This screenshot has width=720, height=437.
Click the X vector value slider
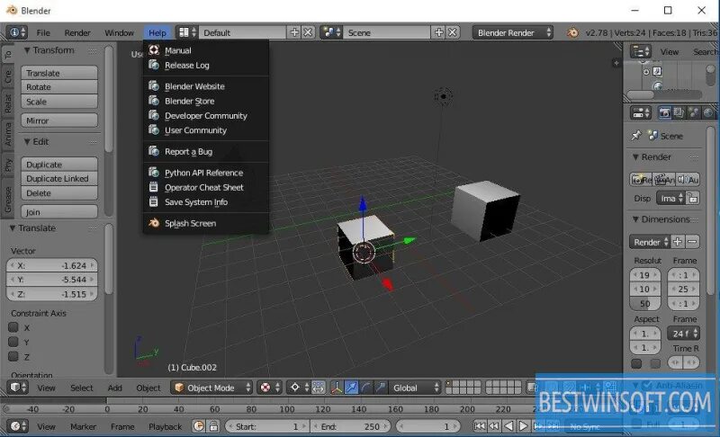click(52, 265)
